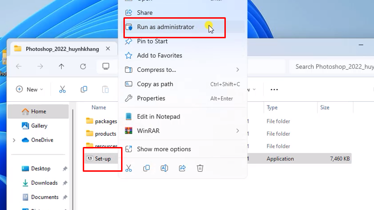Click the share icon in context menu bottom row

(x=182, y=168)
